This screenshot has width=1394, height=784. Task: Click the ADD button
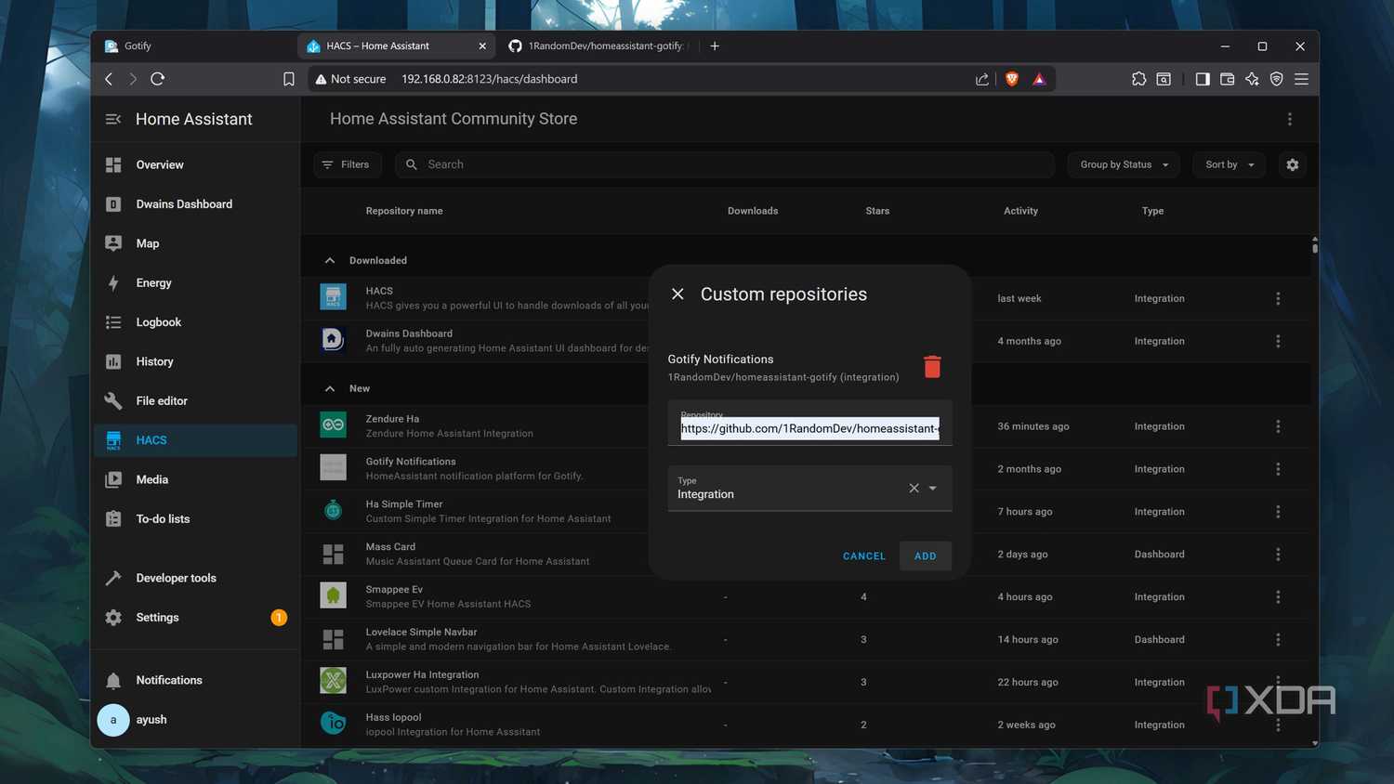pos(925,555)
